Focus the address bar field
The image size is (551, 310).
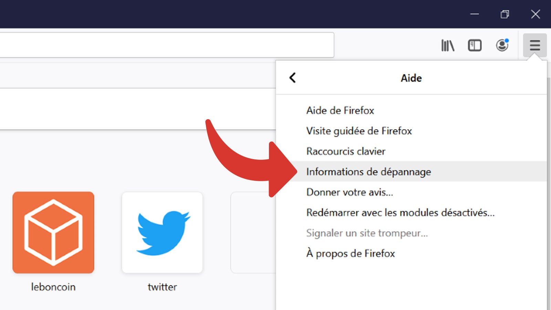(x=167, y=45)
